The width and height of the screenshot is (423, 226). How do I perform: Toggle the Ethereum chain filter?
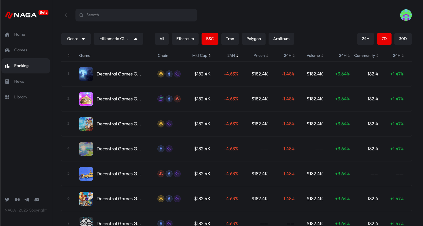click(x=185, y=39)
